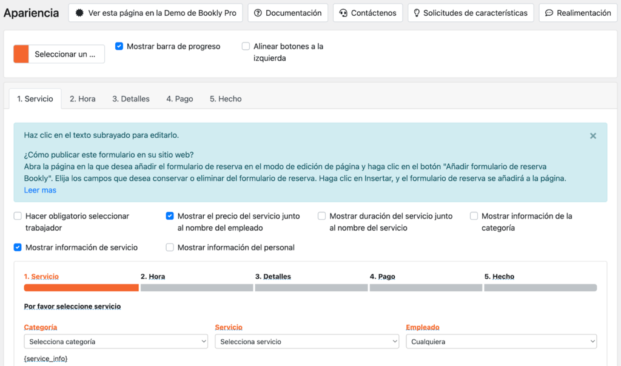This screenshot has width=621, height=366.
Task: Click the Bookly gear icon on the demo button
Action: (x=79, y=13)
